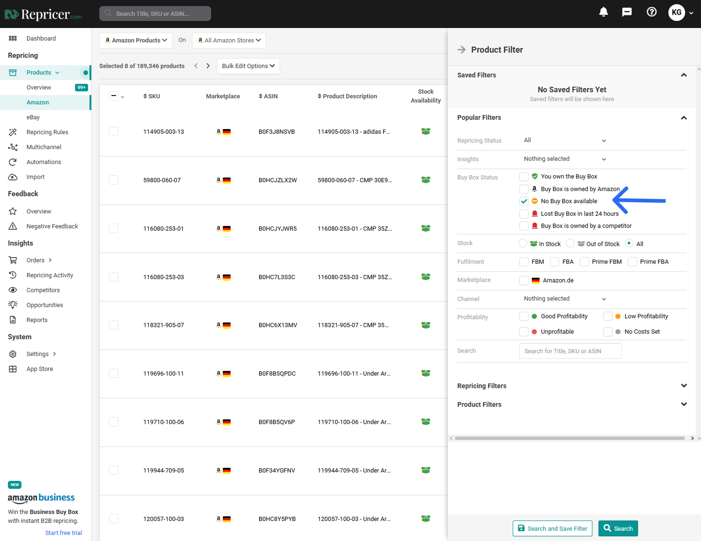Sort by Product Description column

[x=347, y=96]
